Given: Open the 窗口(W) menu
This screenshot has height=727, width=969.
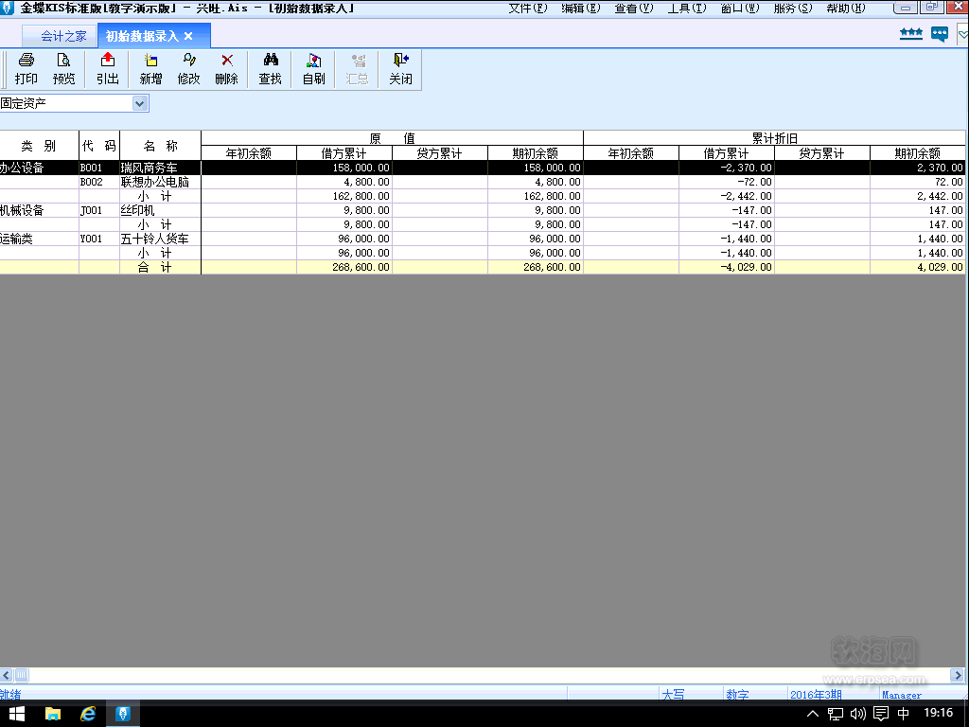Looking at the screenshot, I should [740, 8].
